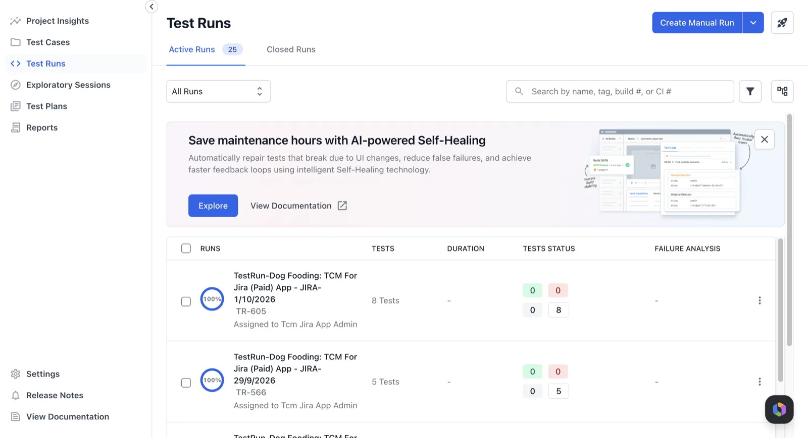Click the untested count 8 for TR-605

click(x=559, y=310)
